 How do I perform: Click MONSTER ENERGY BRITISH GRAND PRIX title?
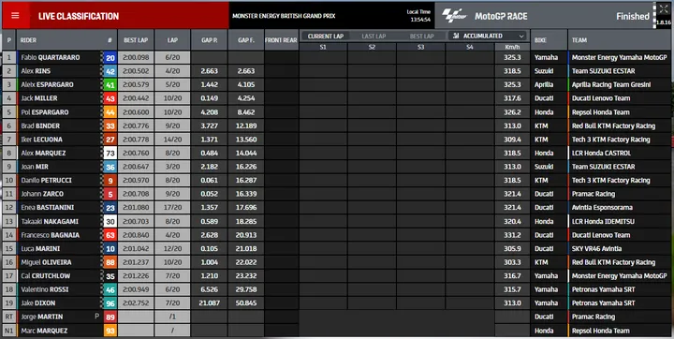click(284, 16)
